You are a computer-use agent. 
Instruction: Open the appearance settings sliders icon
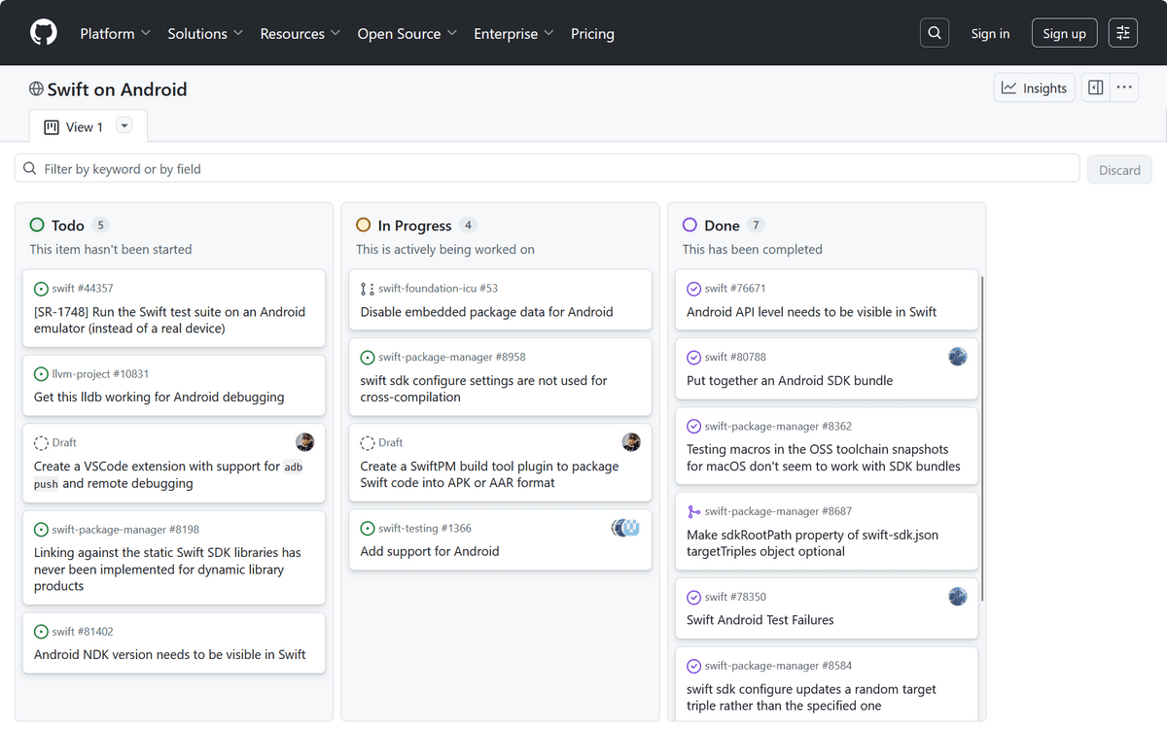1123,33
